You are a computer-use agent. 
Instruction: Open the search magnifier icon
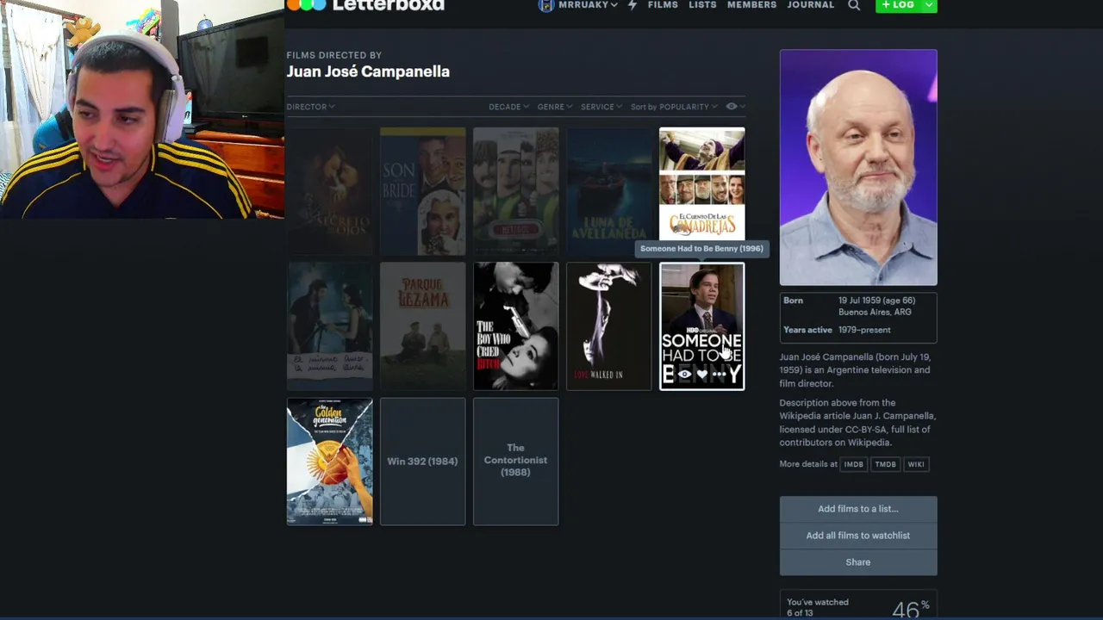(x=854, y=5)
